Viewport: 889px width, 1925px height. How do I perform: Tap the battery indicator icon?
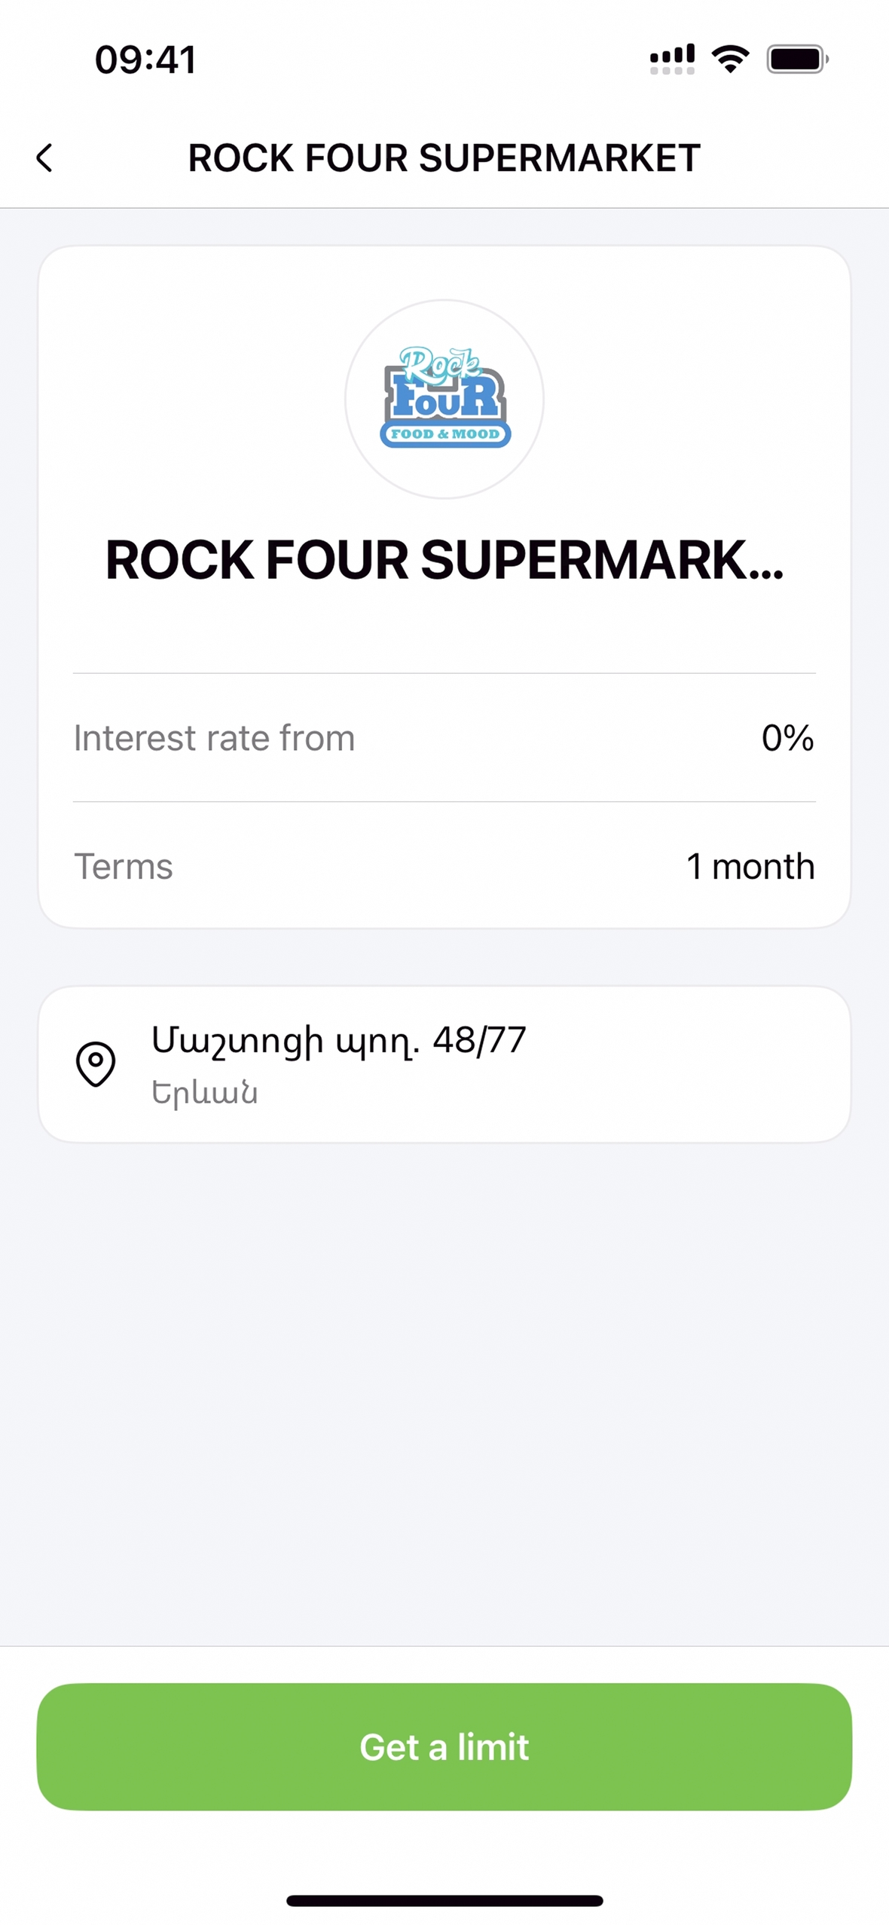click(x=796, y=59)
